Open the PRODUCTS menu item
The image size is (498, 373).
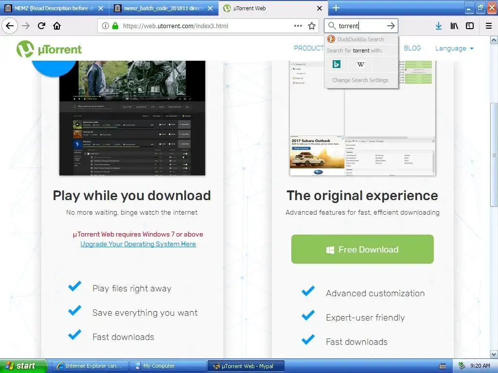click(309, 48)
